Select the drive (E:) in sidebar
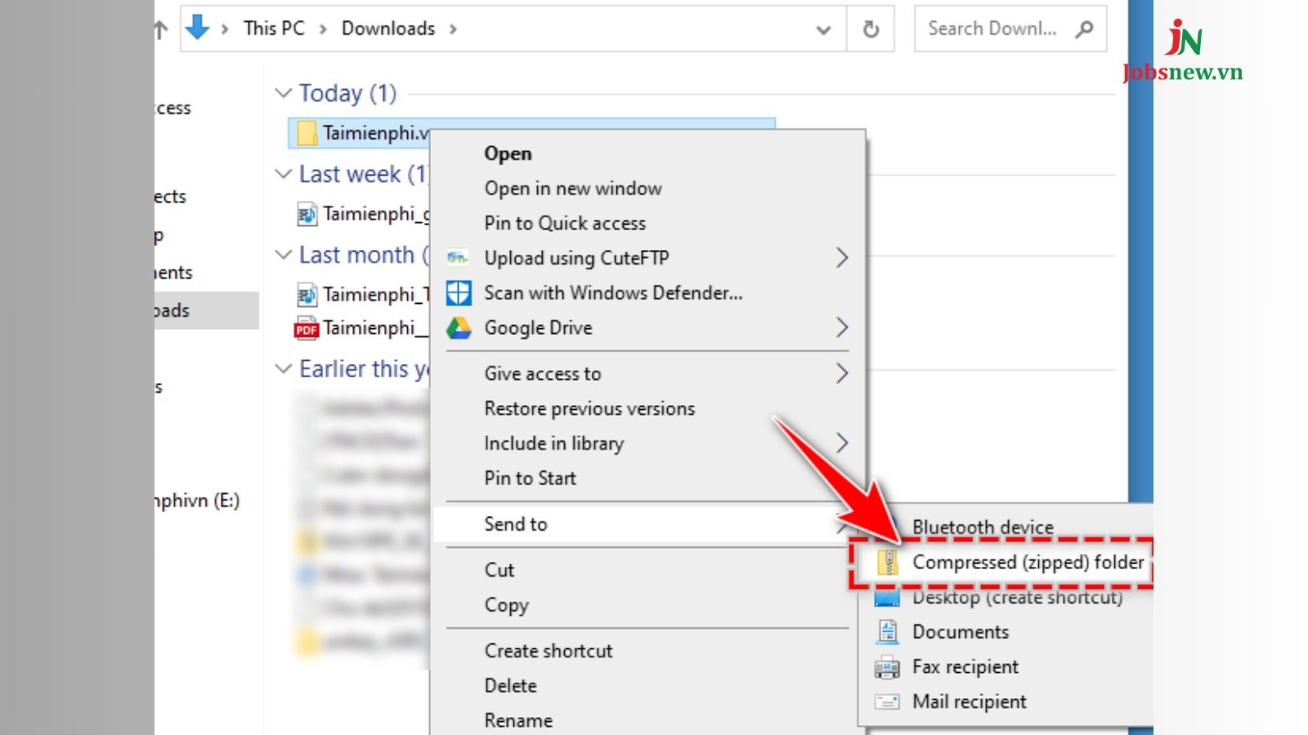 pos(197,501)
